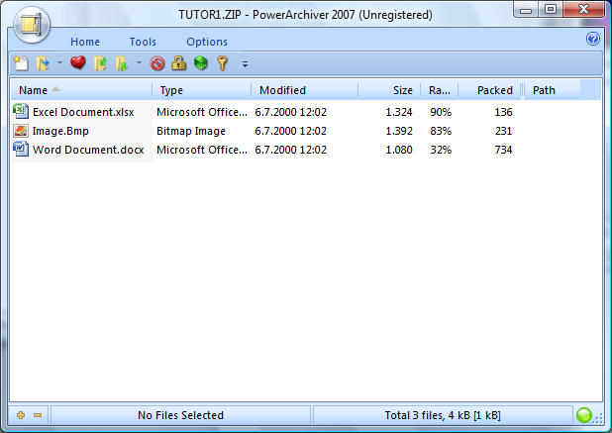Image resolution: width=612 pixels, height=433 pixels.
Task: Select the Image.Bmp file
Action: point(60,131)
